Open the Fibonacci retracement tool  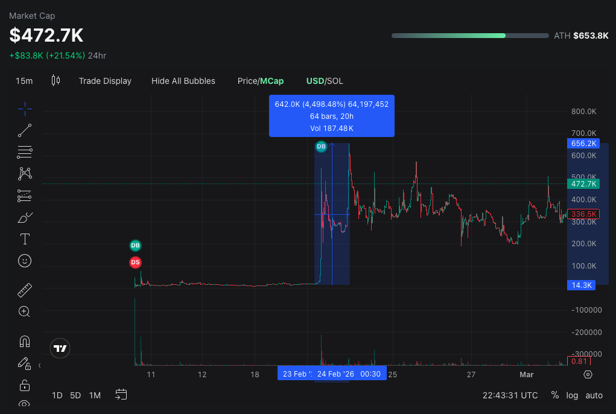click(25, 152)
